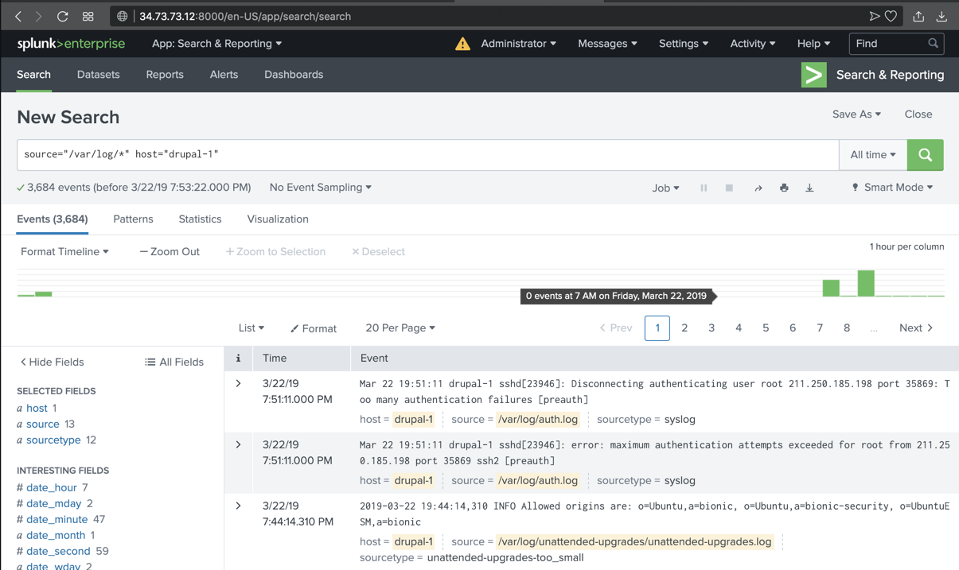Reload the page in browser

(62, 16)
